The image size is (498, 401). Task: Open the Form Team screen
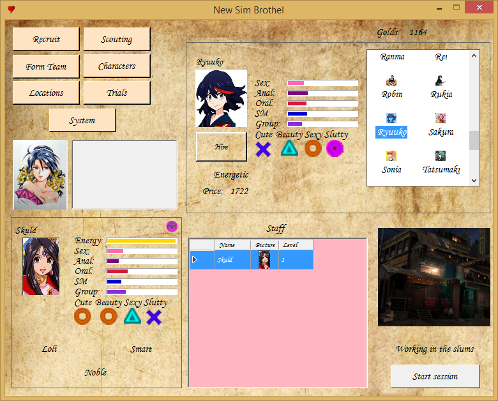[46, 66]
